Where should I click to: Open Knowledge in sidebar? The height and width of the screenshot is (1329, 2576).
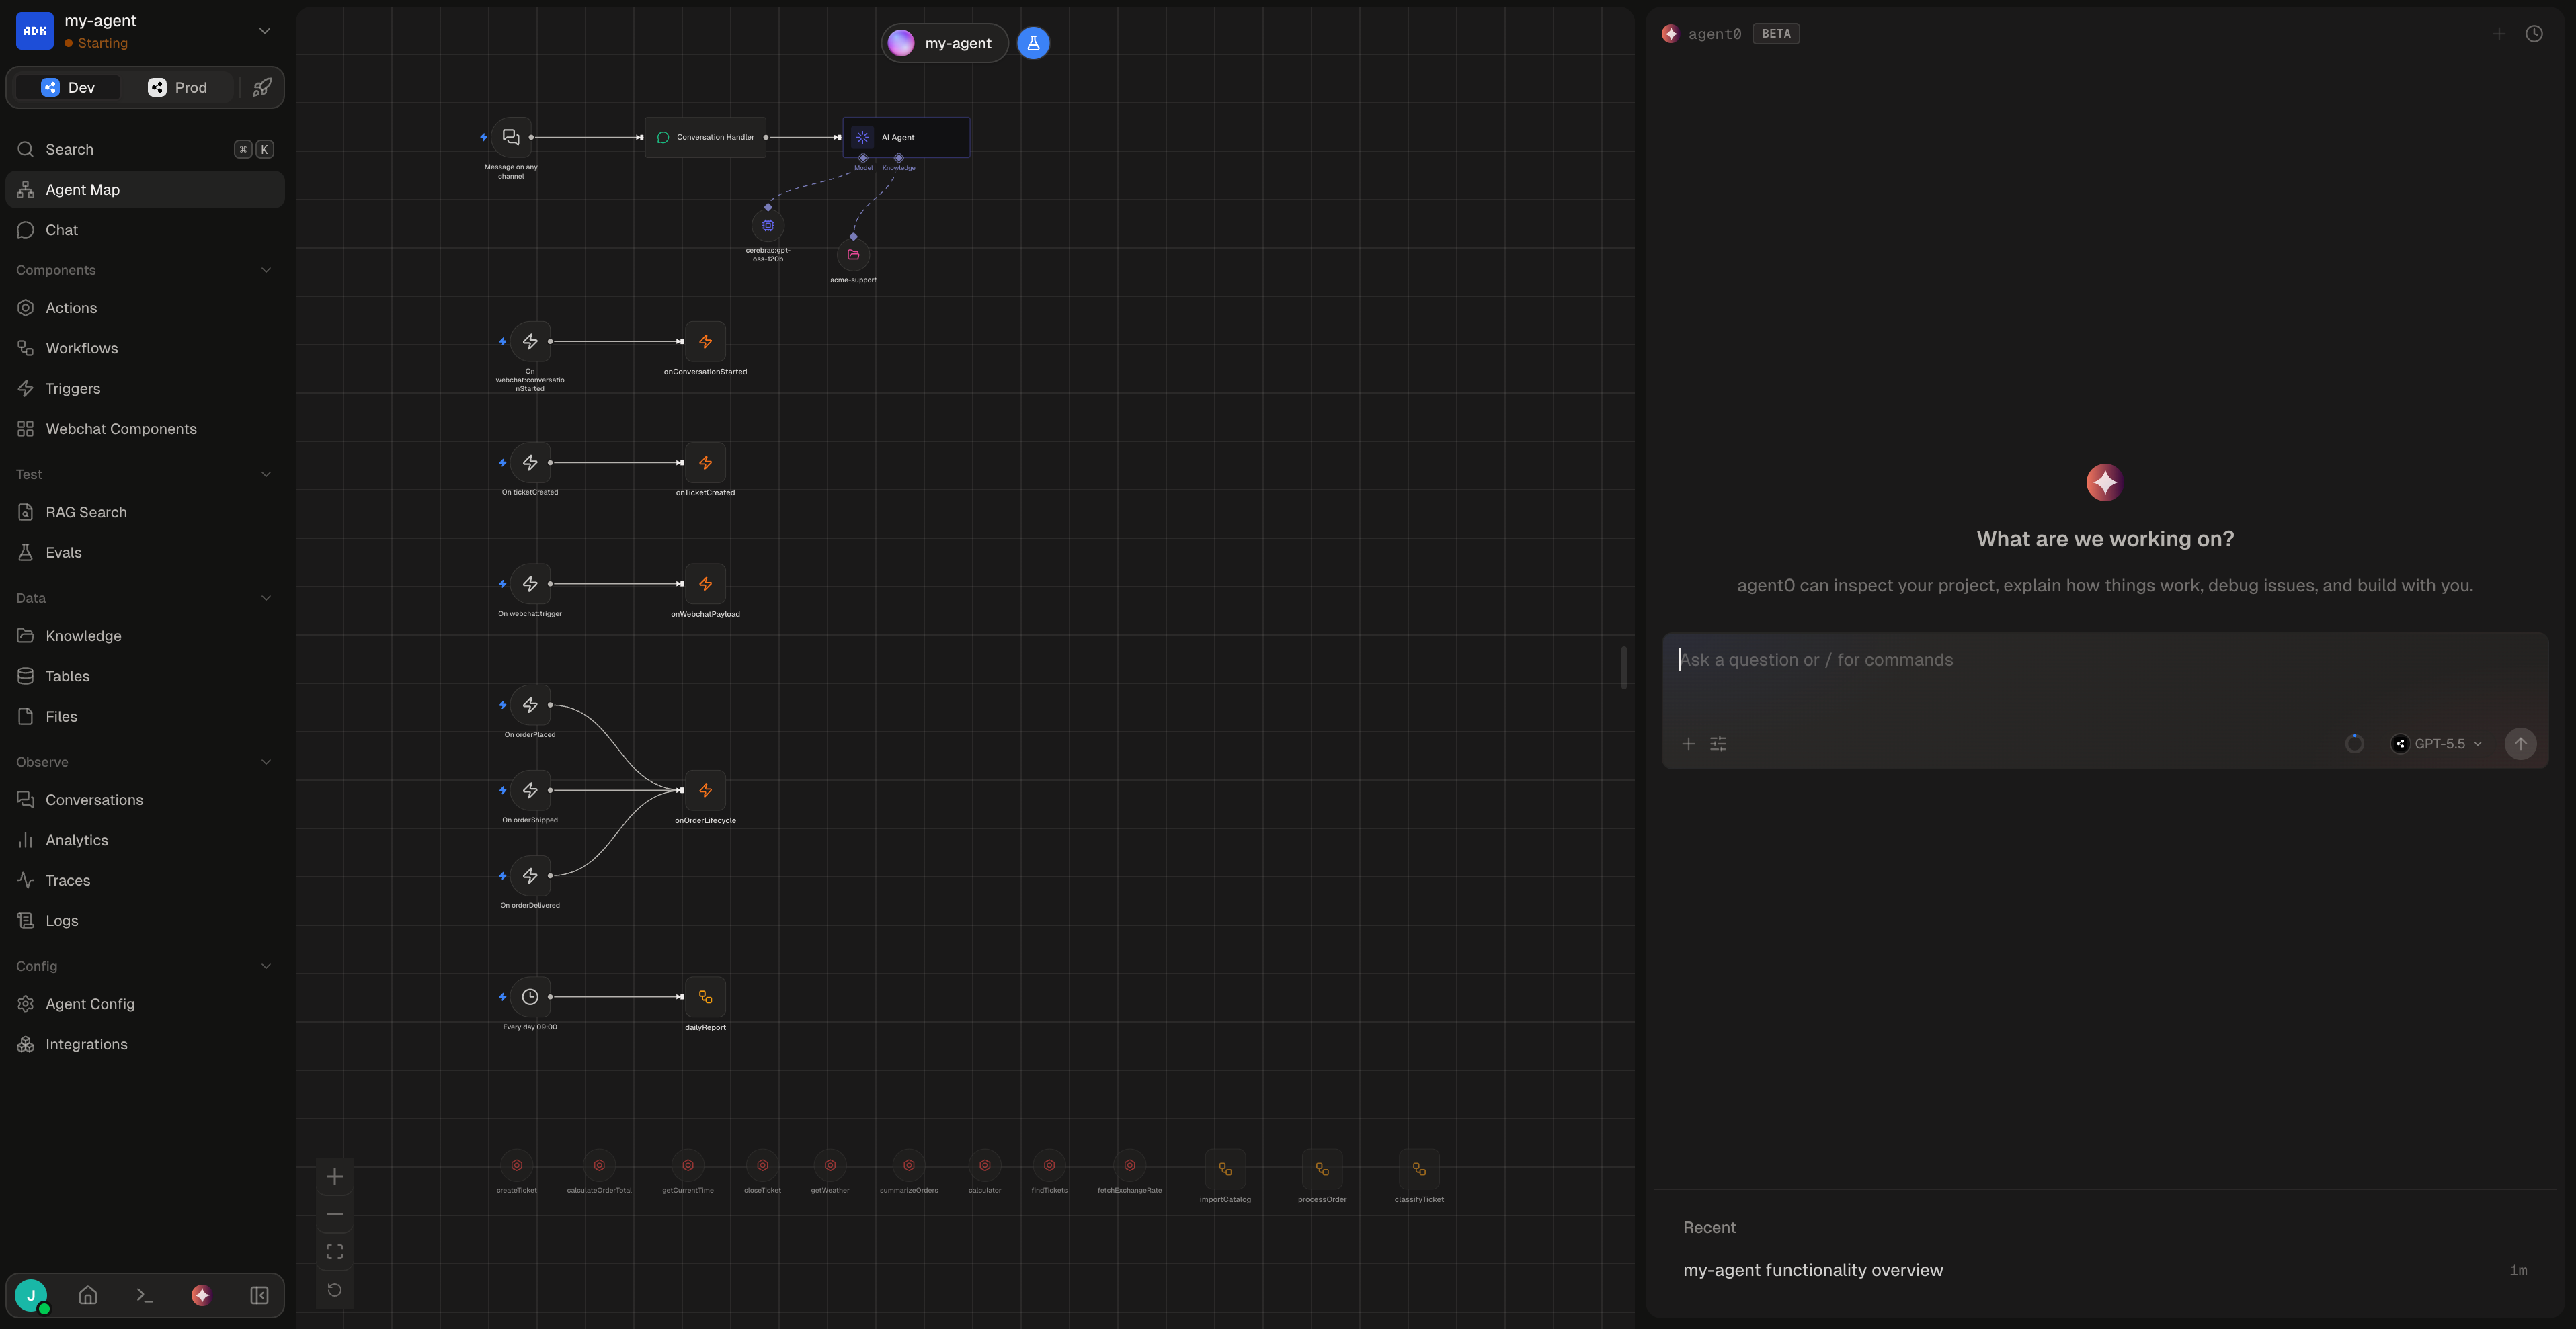145,636
